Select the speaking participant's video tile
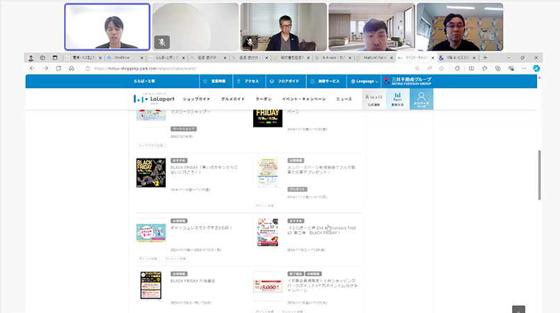The image size is (560, 313). pos(107,26)
